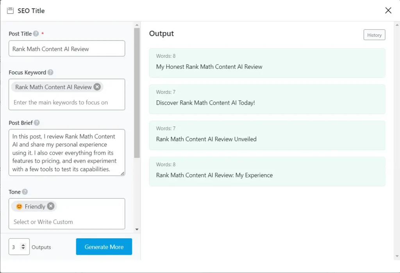The height and width of the screenshot is (273, 400).
Task: Click the left panel scroll down arrow
Action: pyautogui.click(x=137, y=229)
